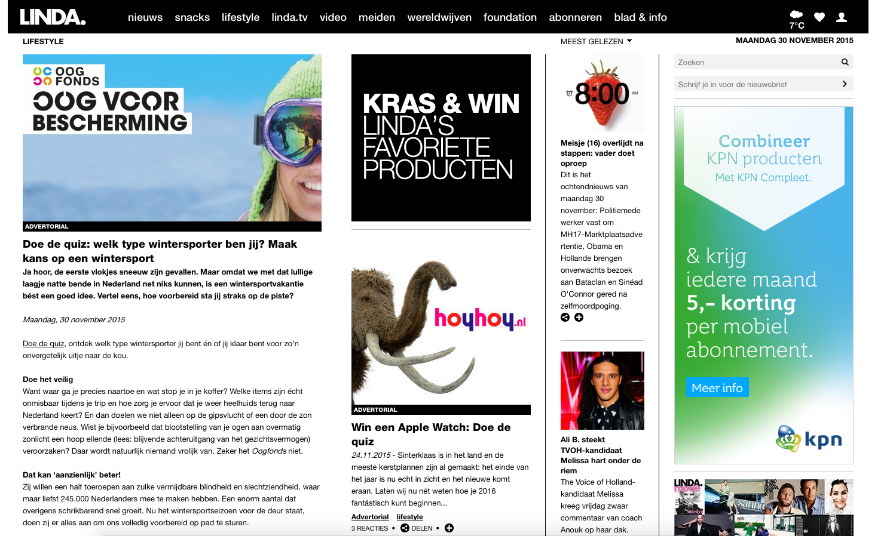Viewport: 890px width, 536px height.
Task: Click the Ali B. article thumbnail
Action: (x=602, y=390)
